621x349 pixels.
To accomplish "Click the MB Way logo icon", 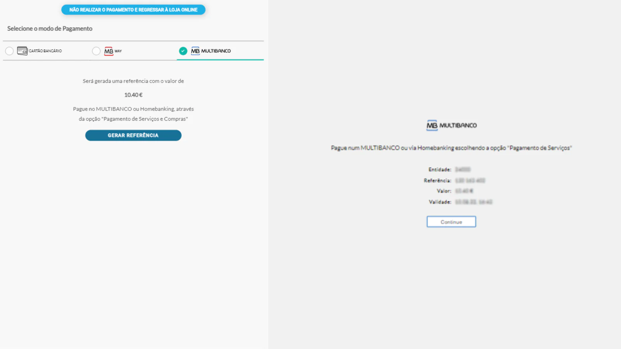I will click(109, 51).
